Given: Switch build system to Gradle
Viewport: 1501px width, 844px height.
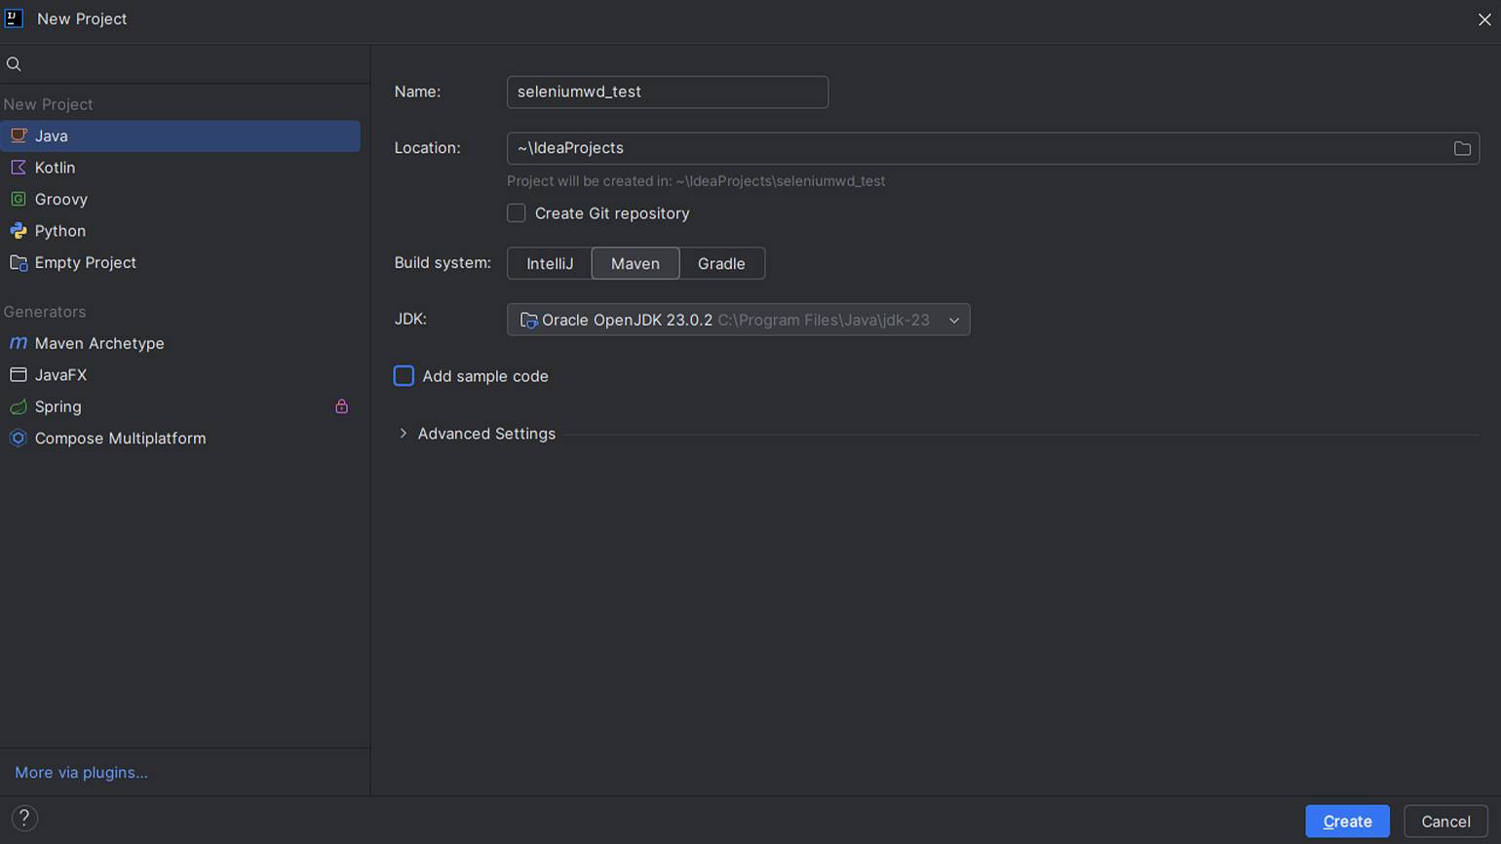Looking at the screenshot, I should click(721, 263).
